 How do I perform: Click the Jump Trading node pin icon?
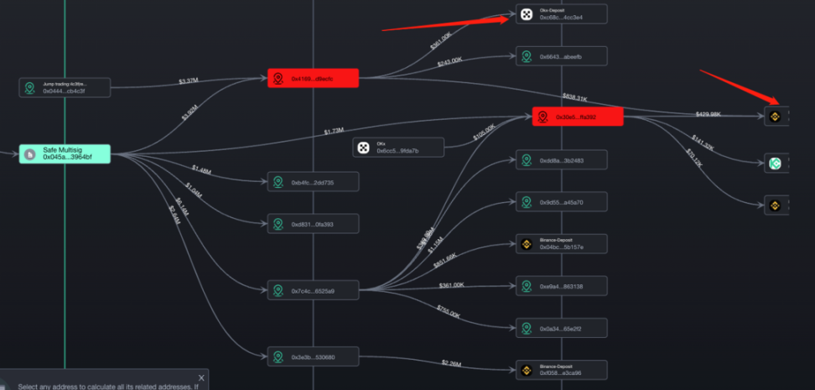(x=30, y=87)
